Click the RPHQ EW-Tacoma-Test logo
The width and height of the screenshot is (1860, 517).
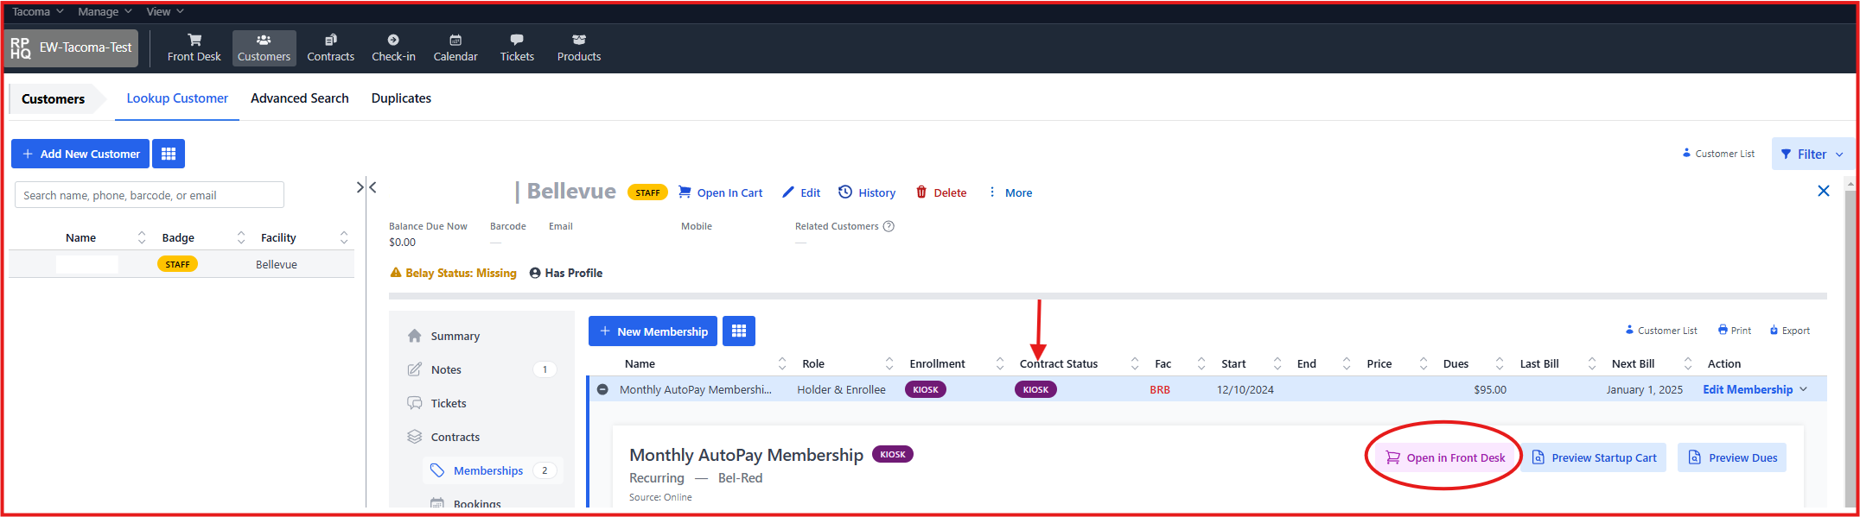pos(71,47)
